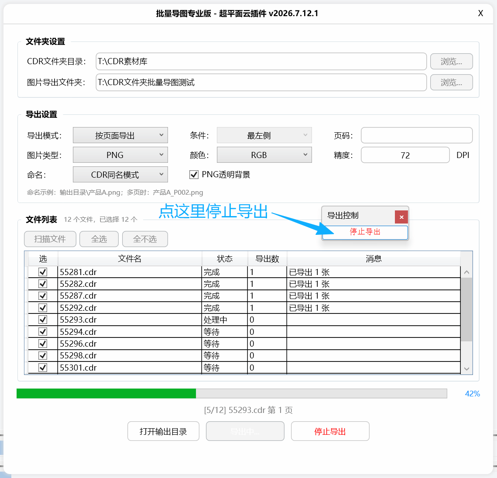Click the 选 column header
This screenshot has width=497, height=478.
pyautogui.click(x=43, y=259)
